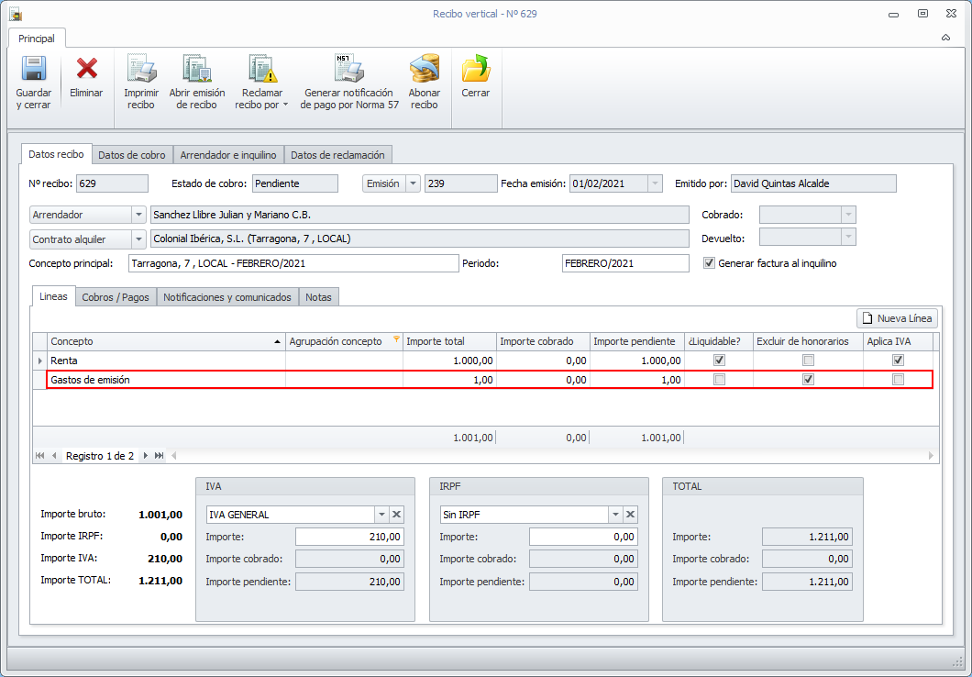Click the Imprimir recibo printer icon
This screenshot has height=677, width=972.
click(x=141, y=70)
